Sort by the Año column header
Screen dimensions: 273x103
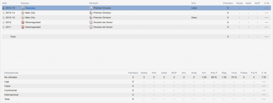[5, 3]
